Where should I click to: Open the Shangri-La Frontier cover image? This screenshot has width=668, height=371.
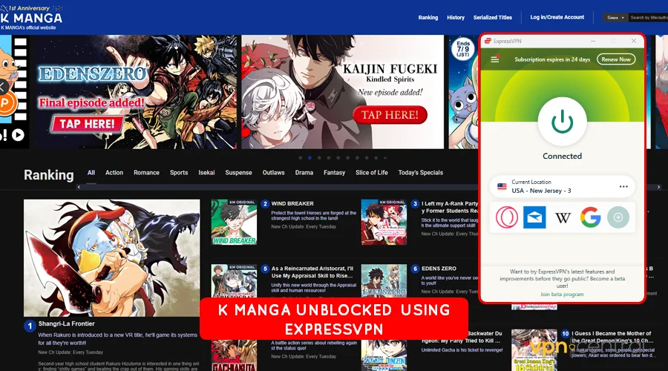111,257
